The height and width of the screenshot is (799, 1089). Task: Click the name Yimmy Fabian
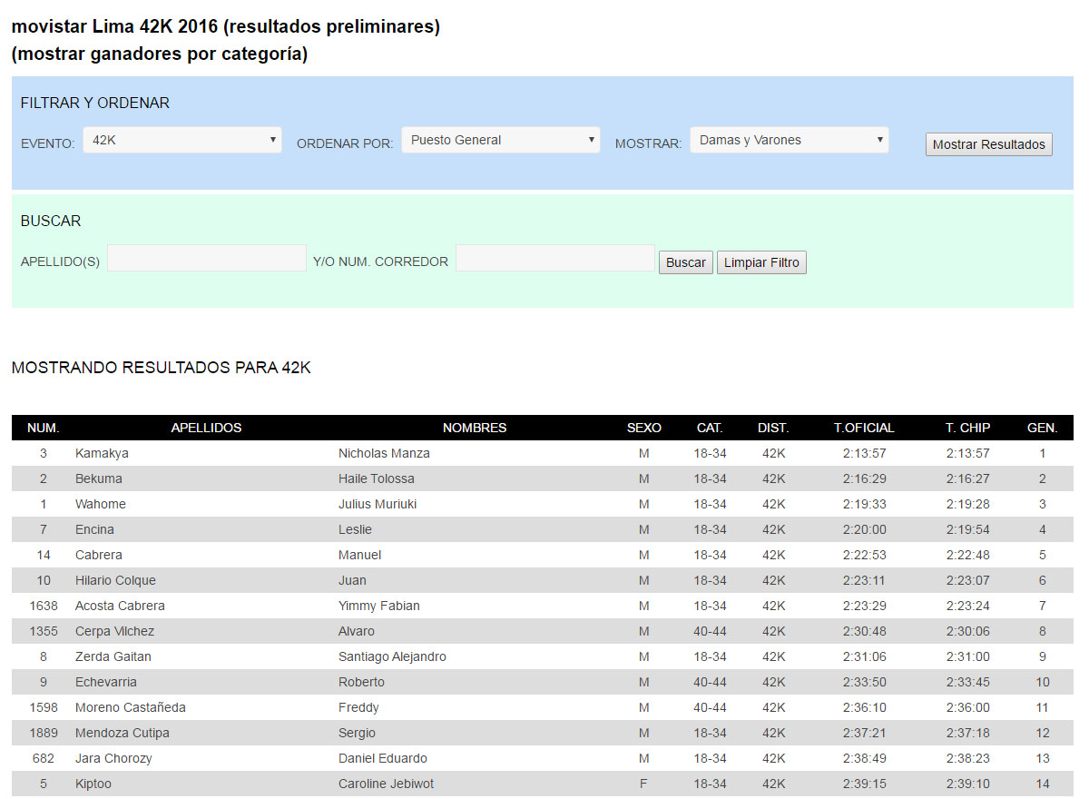tap(379, 606)
